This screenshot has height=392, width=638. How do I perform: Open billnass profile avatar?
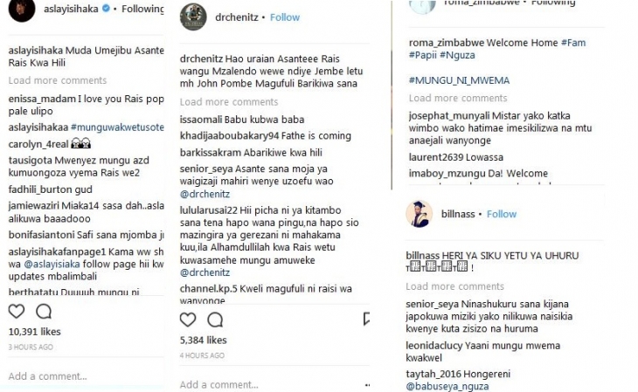420,214
